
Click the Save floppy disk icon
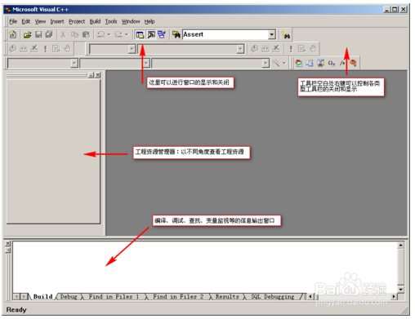click(38, 34)
